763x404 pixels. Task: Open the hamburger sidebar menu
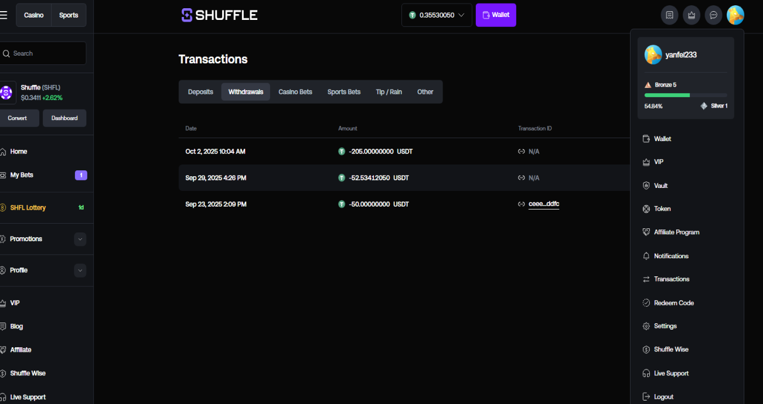tap(4, 15)
